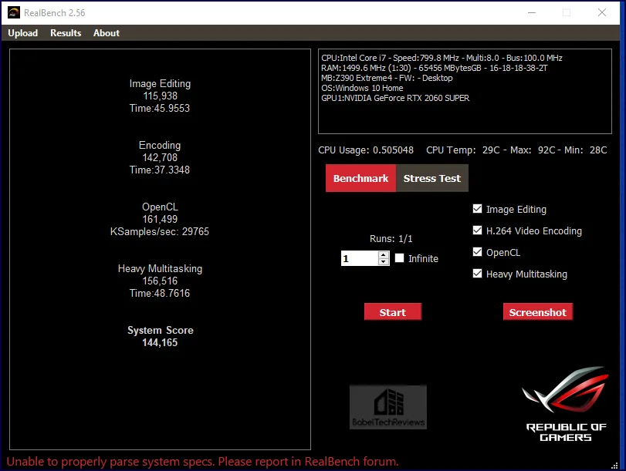The width and height of the screenshot is (626, 471).
Task: Enable the Infinite runs checkbox
Action: [x=399, y=258]
